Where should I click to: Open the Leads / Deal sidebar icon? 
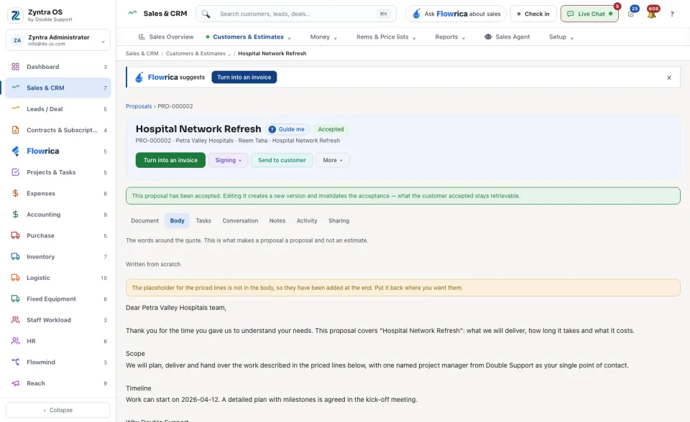[15, 109]
